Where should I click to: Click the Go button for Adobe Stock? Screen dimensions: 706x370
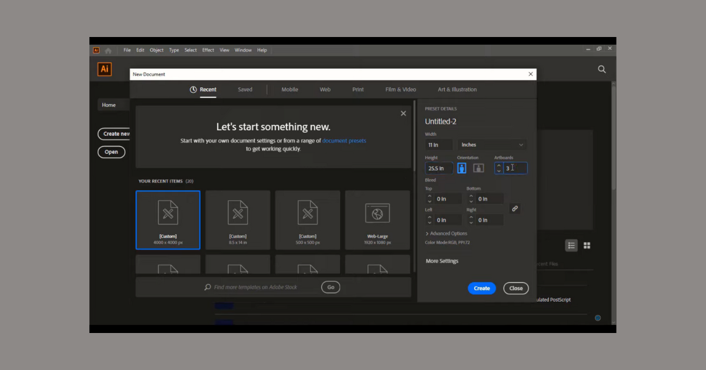pos(331,287)
